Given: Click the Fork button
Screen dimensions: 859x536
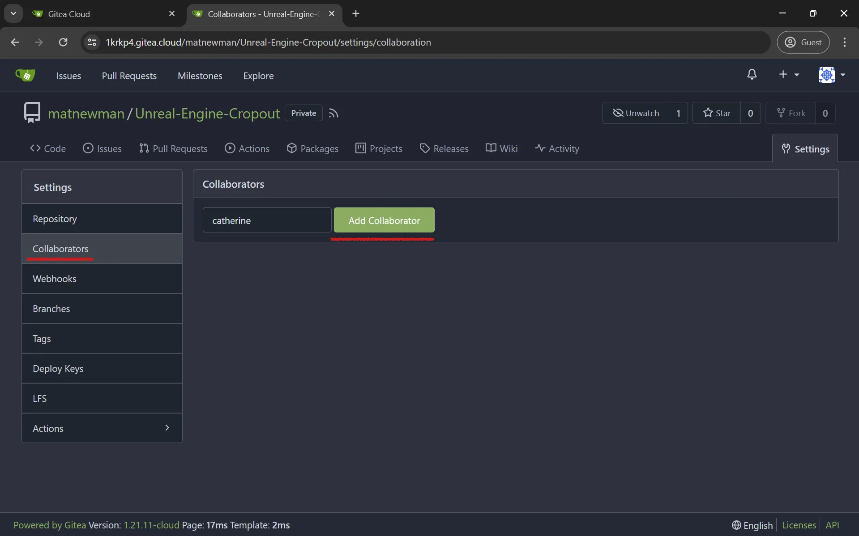Looking at the screenshot, I should [x=791, y=113].
